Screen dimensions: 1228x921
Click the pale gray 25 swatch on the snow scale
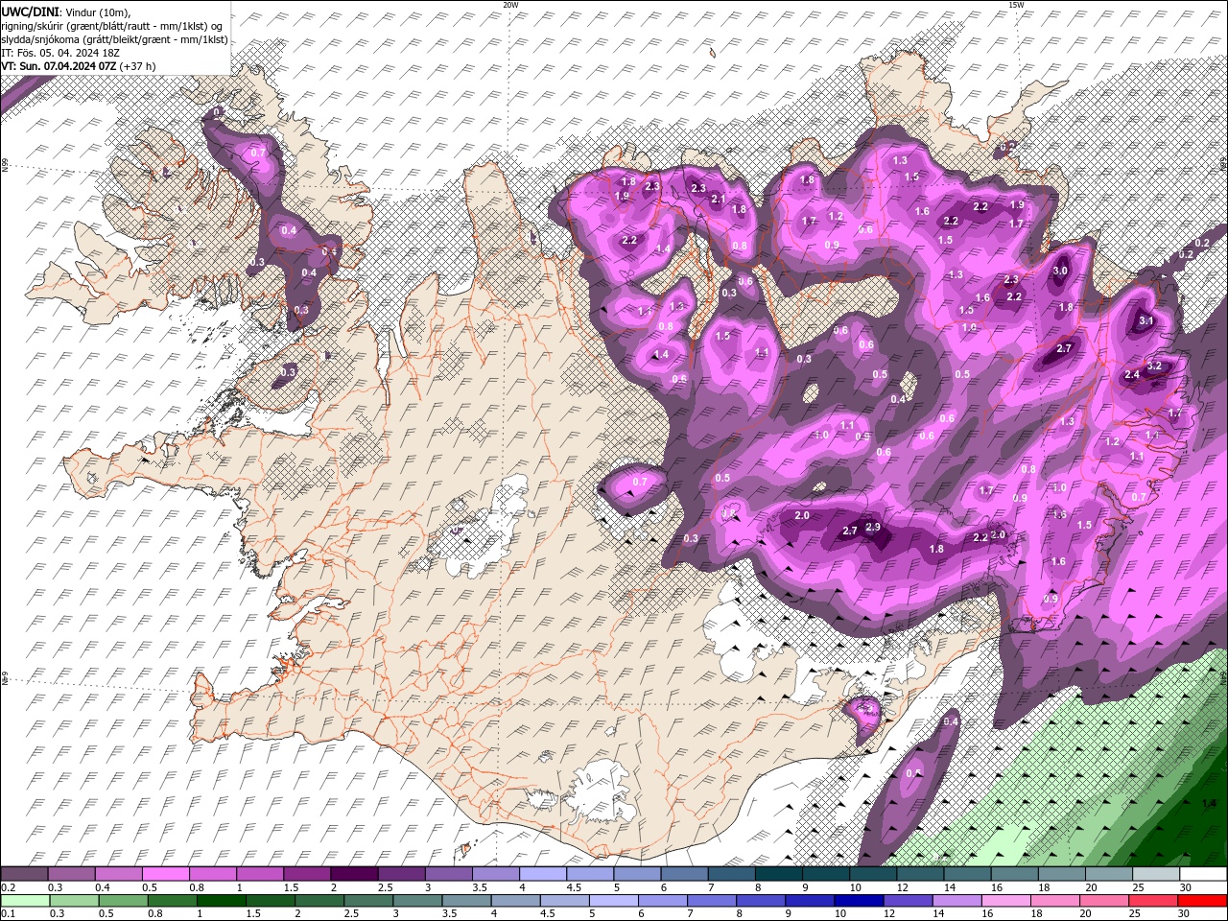[1156, 874]
